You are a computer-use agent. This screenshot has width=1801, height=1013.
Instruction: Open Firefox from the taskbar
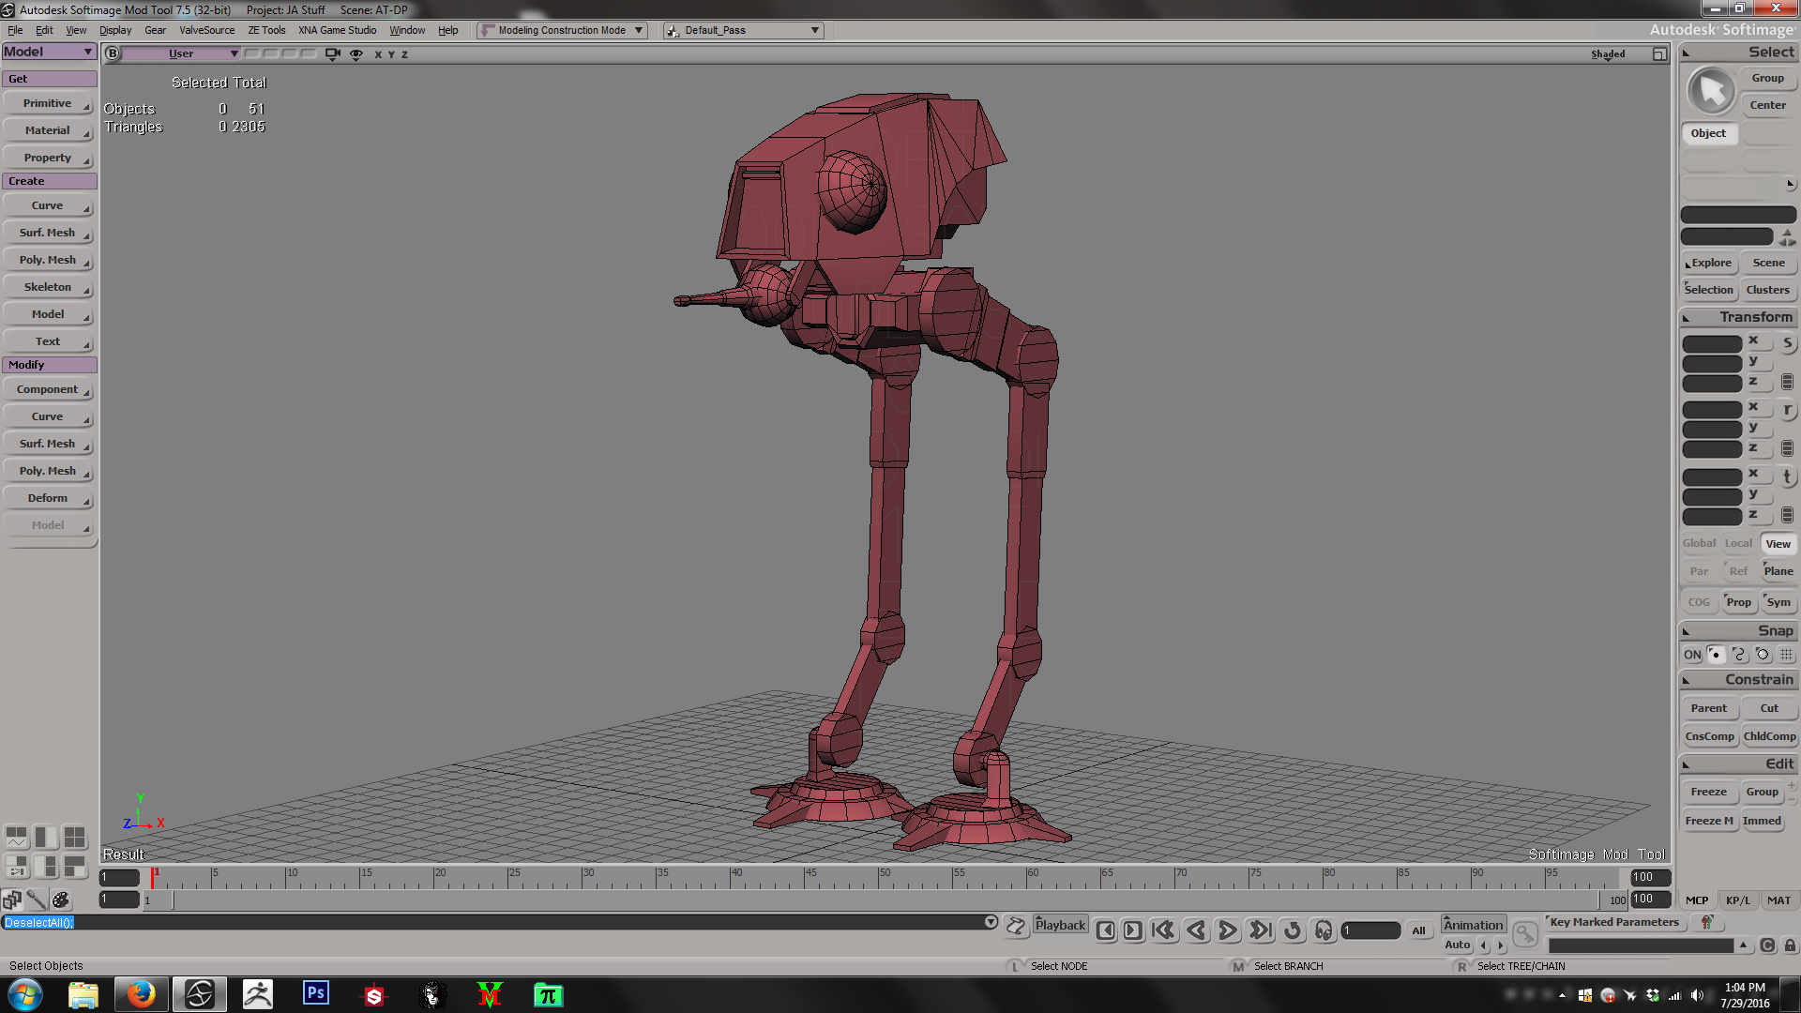tap(141, 994)
